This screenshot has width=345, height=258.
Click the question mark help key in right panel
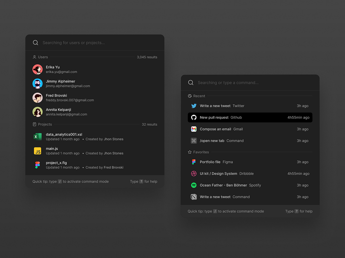(x=296, y=211)
